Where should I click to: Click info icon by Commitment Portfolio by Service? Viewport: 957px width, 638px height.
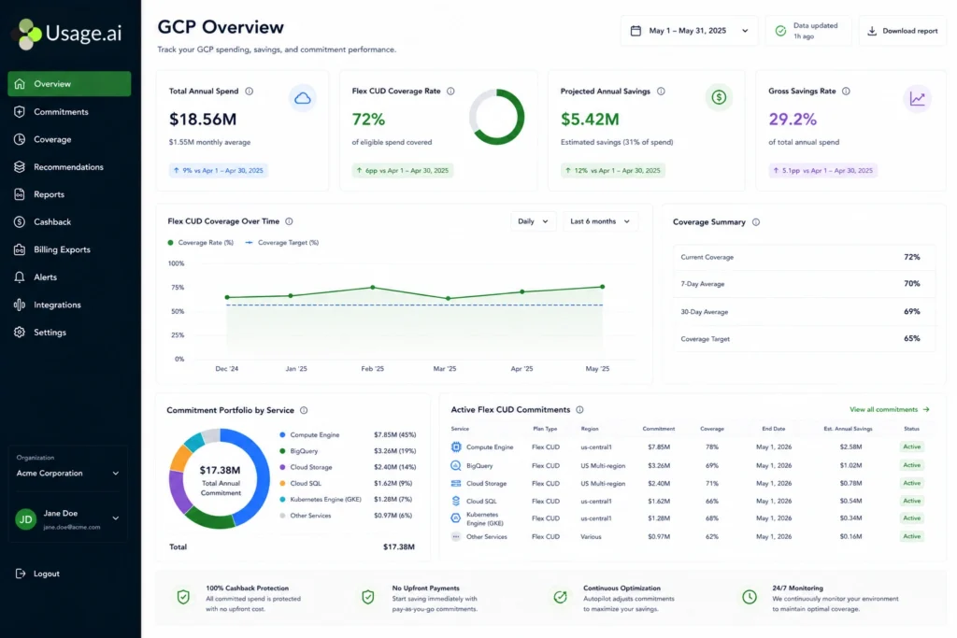point(304,410)
